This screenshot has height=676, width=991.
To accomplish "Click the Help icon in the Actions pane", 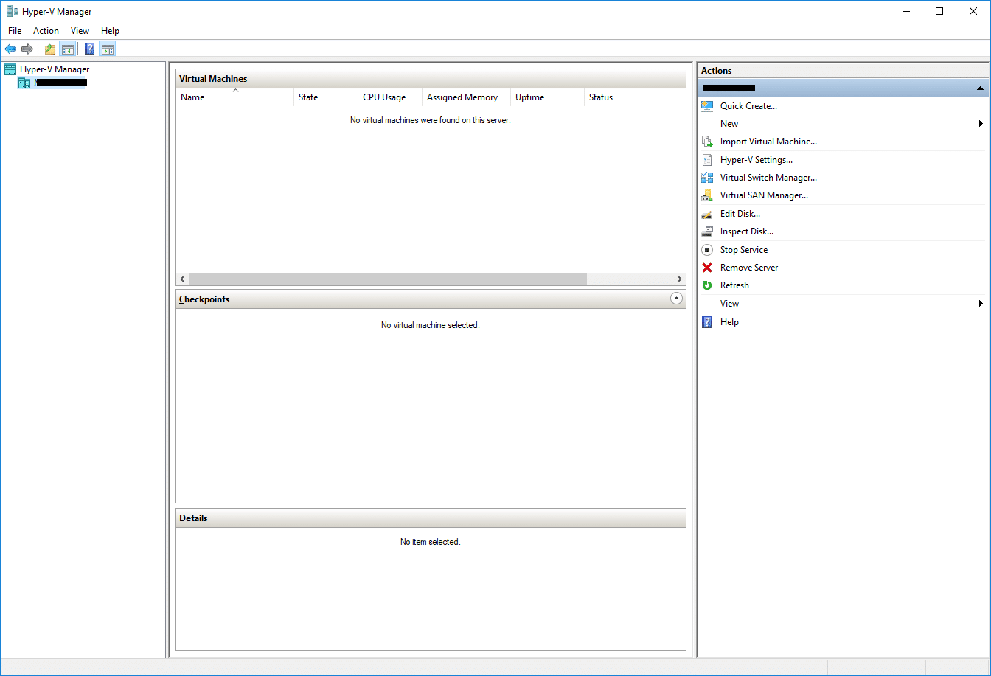I will (707, 322).
